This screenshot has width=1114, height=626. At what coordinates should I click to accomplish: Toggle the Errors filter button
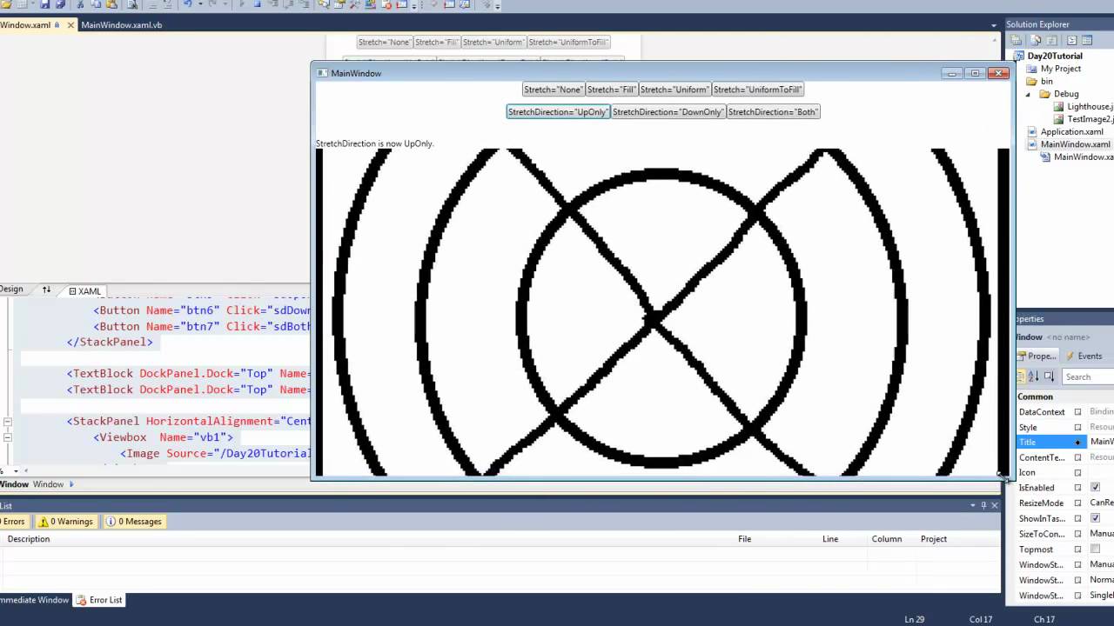tap(14, 522)
